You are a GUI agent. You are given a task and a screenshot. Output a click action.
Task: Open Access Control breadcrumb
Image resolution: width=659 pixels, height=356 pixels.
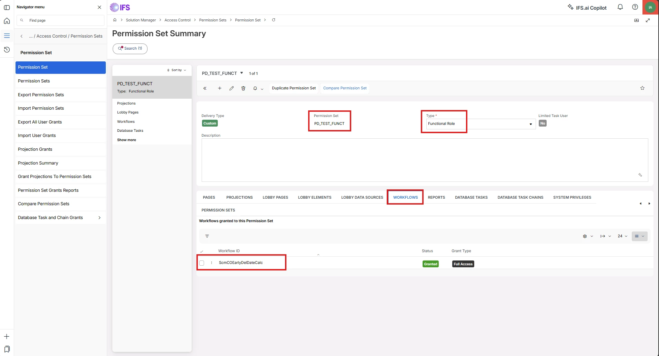click(178, 20)
